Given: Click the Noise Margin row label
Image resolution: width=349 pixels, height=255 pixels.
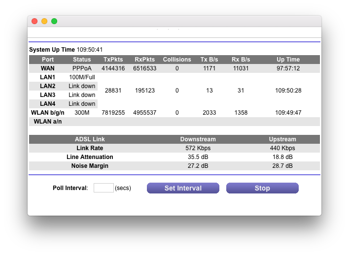Looking at the screenshot, I should (x=90, y=166).
